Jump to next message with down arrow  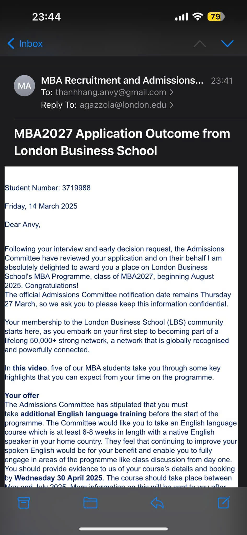coord(227,43)
